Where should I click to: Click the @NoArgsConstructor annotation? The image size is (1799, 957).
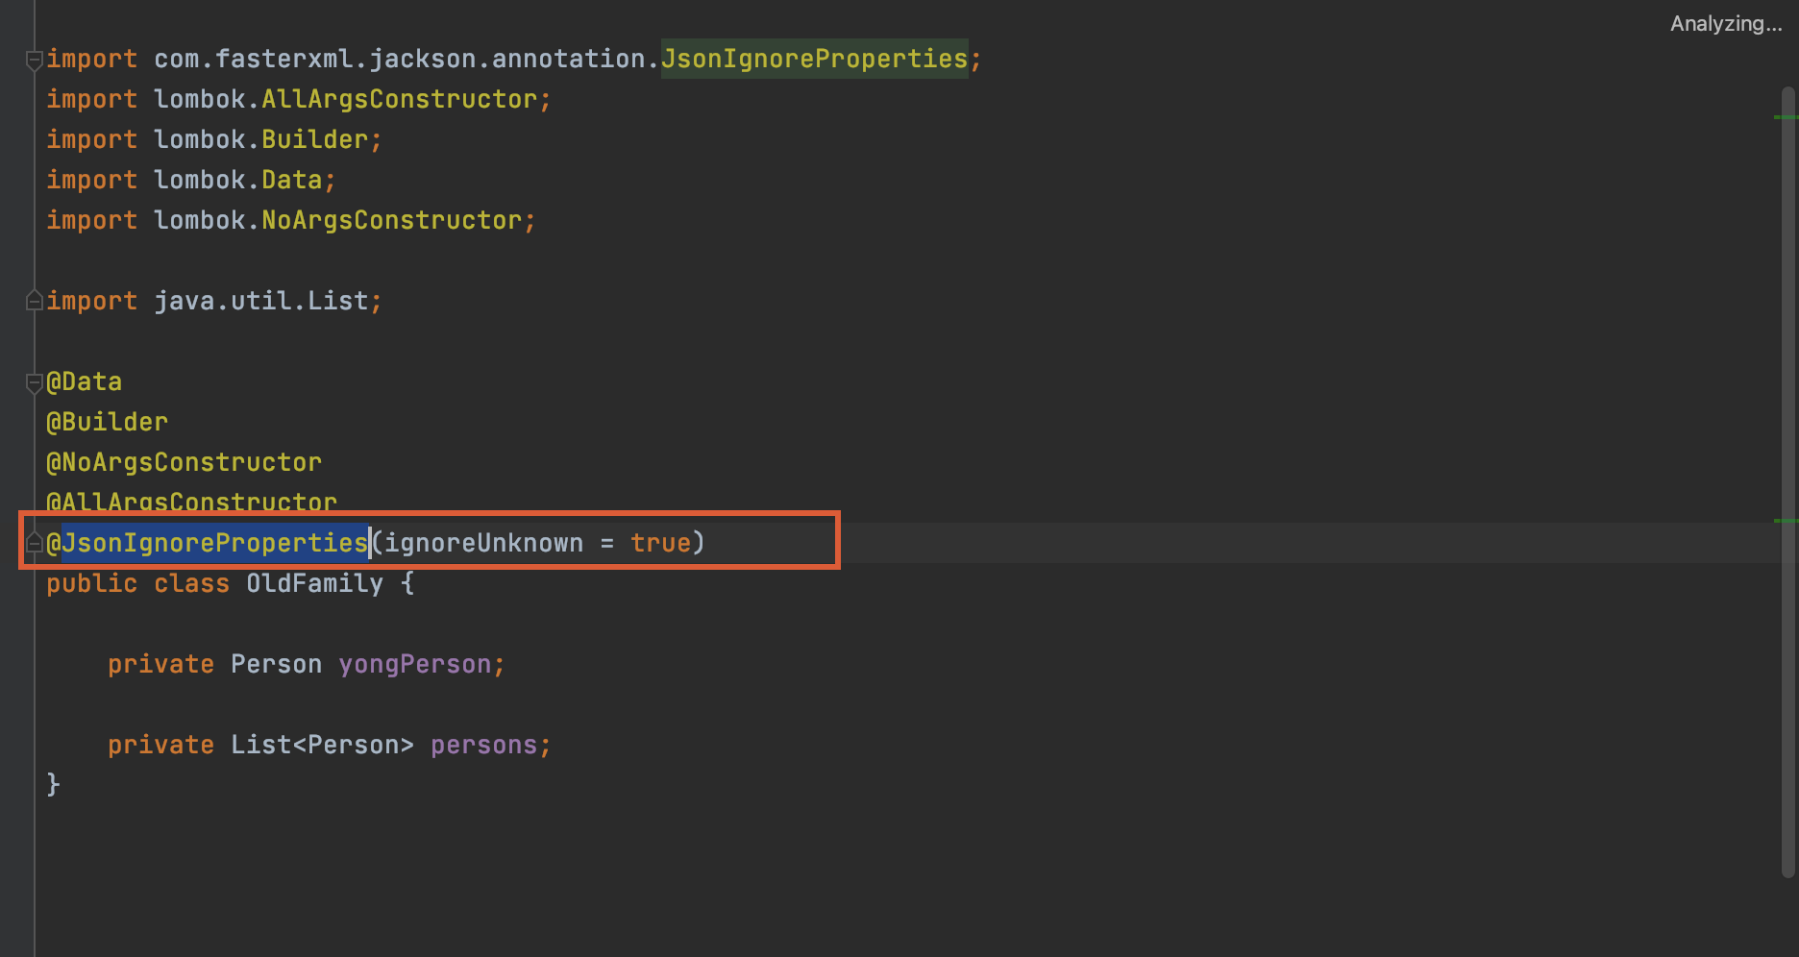(184, 462)
